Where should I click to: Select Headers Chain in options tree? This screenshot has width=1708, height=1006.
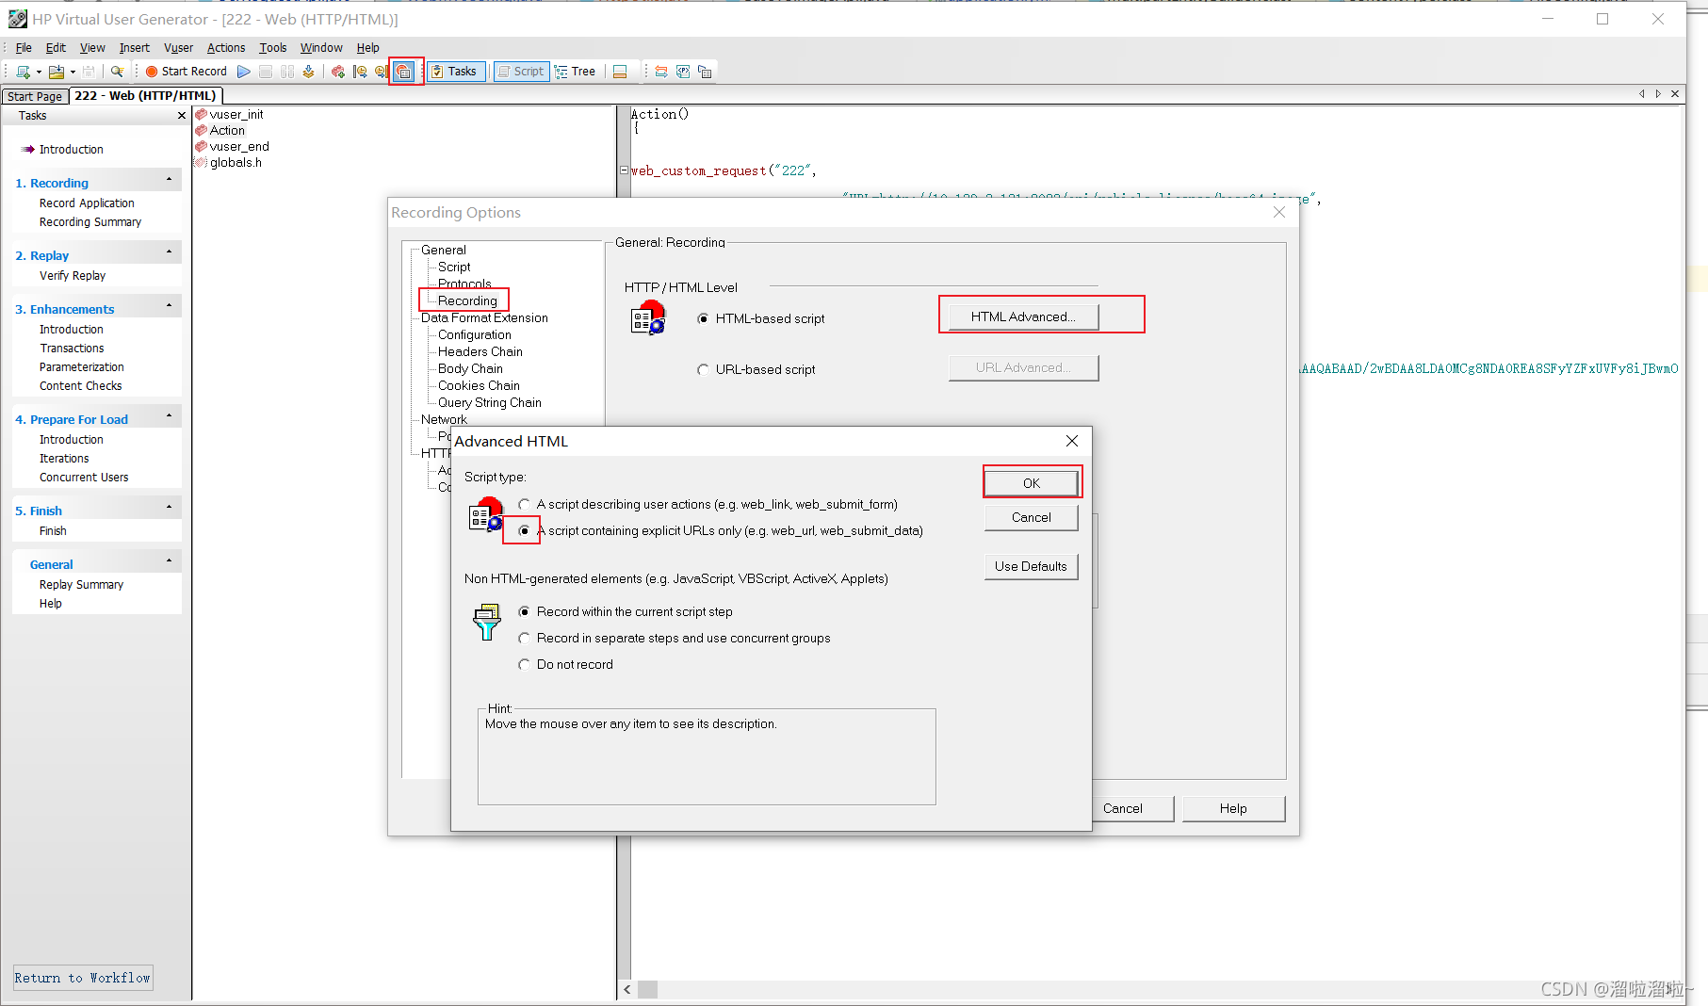point(480,351)
